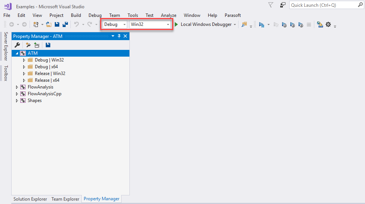Open the Analyze menu
This screenshot has height=204, width=365.
pos(168,15)
